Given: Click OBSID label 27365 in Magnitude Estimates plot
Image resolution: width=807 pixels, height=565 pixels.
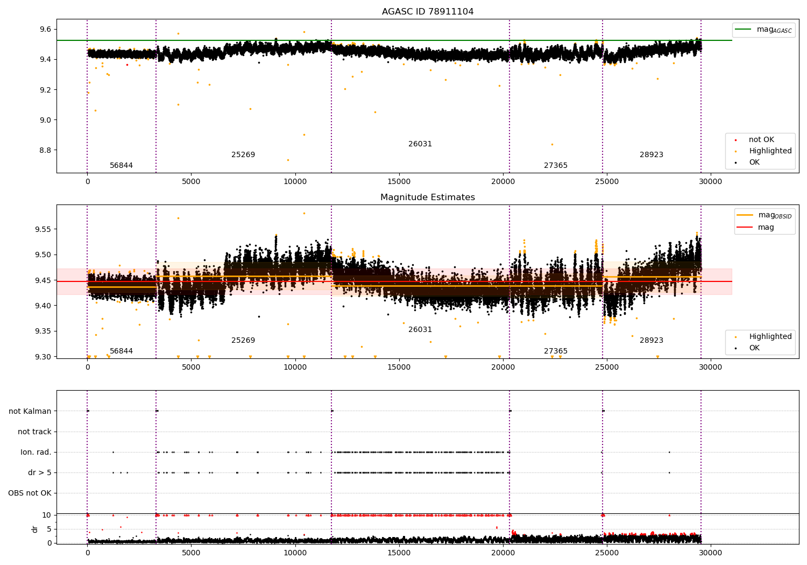Looking at the screenshot, I should pos(556,351).
